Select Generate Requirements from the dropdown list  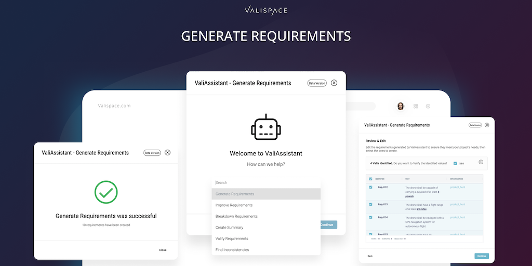click(x=266, y=194)
